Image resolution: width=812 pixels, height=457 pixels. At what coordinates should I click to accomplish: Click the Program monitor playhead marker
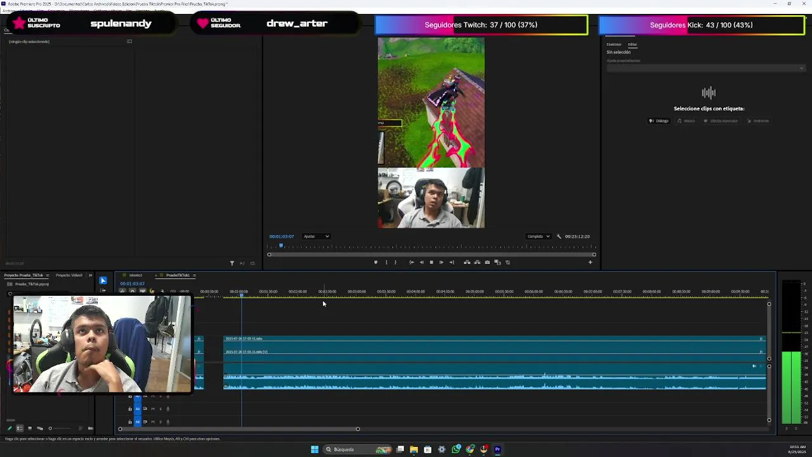pos(281,246)
